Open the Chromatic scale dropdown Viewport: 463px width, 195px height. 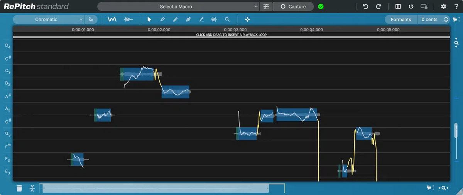49,19
